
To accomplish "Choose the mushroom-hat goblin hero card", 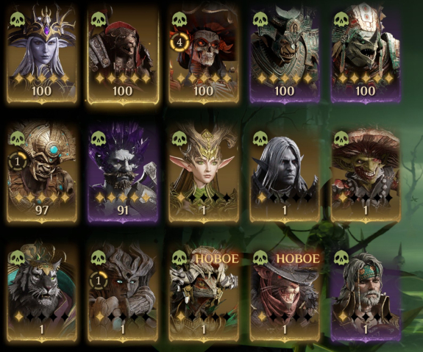I will (x=366, y=173).
